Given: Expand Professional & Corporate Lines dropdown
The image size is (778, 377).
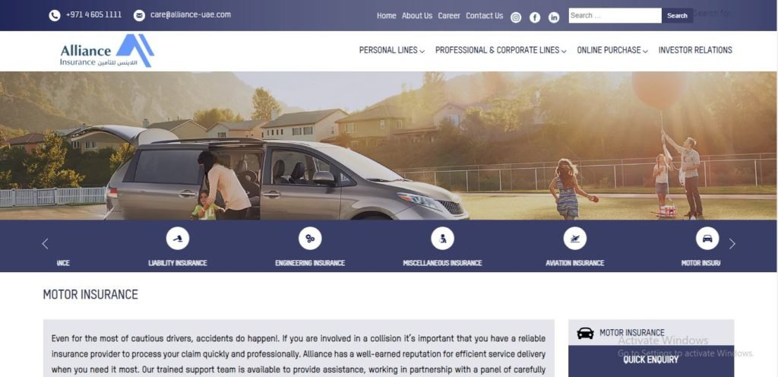Looking at the screenshot, I should (x=501, y=50).
